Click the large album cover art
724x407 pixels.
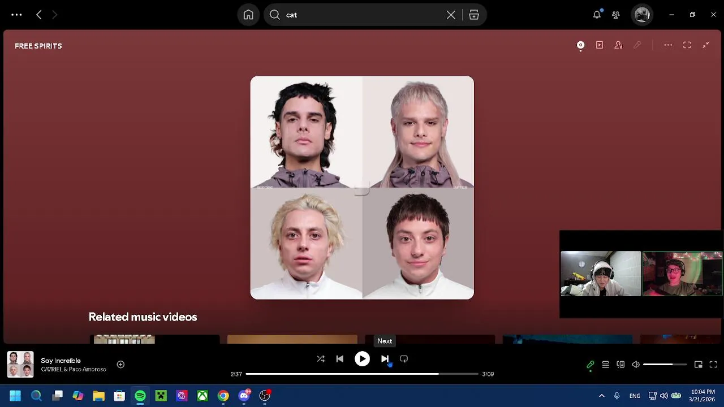pyautogui.click(x=362, y=188)
